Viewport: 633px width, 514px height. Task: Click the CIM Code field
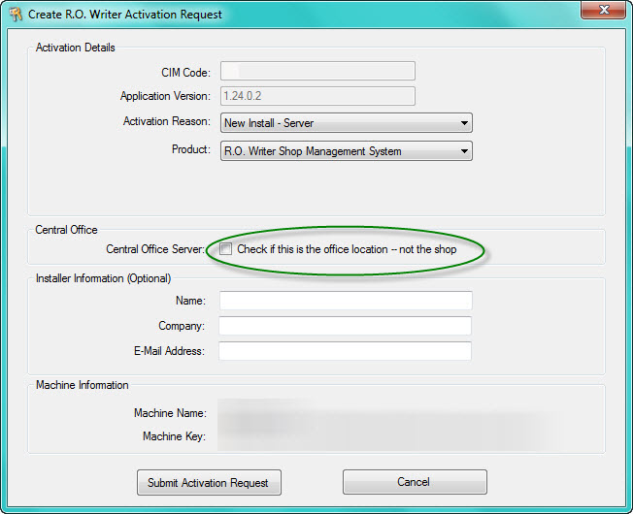tap(317, 72)
